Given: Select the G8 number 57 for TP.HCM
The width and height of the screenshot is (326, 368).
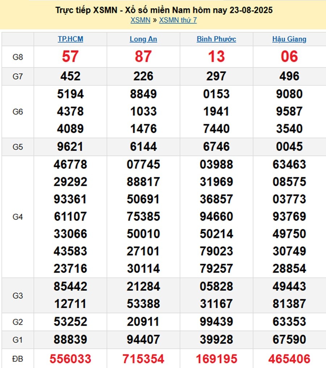Looking at the screenshot, I should point(70,57).
